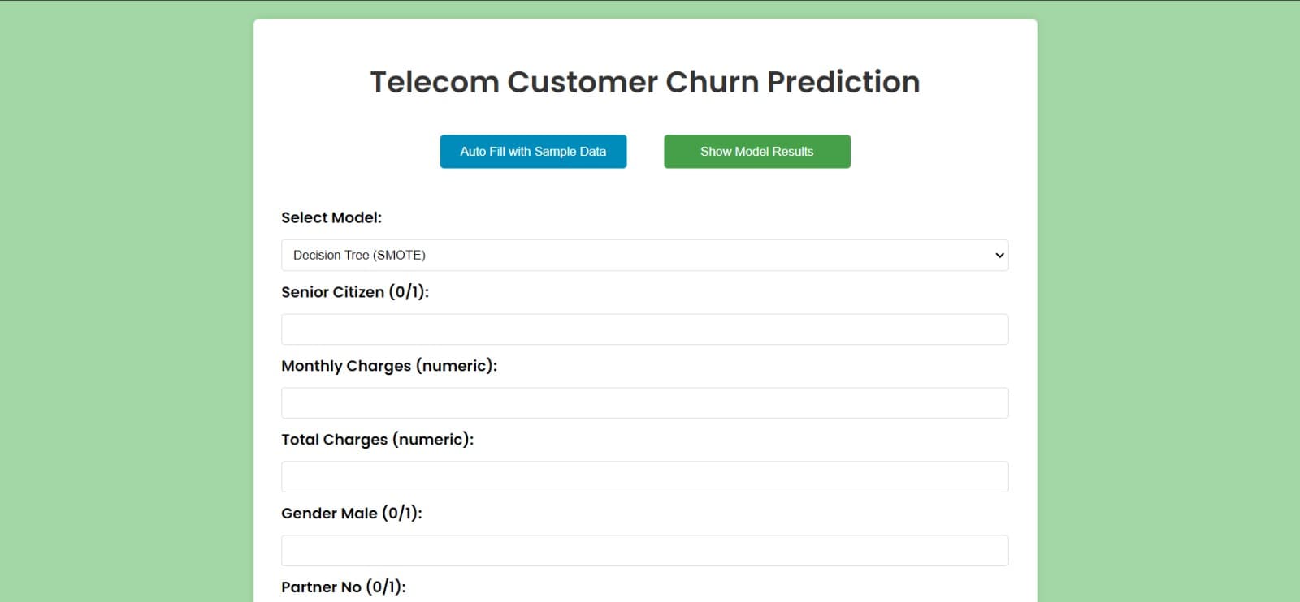The width and height of the screenshot is (1300, 602).
Task: Click the empty field below Partner No label
Action: click(x=644, y=600)
